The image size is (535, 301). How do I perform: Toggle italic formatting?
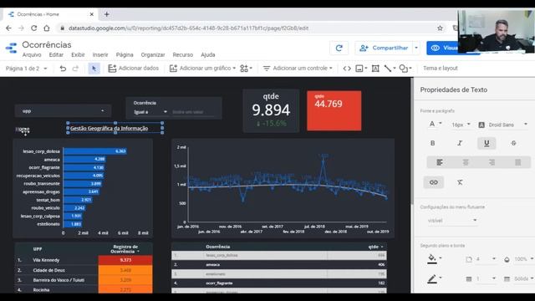[460, 143]
